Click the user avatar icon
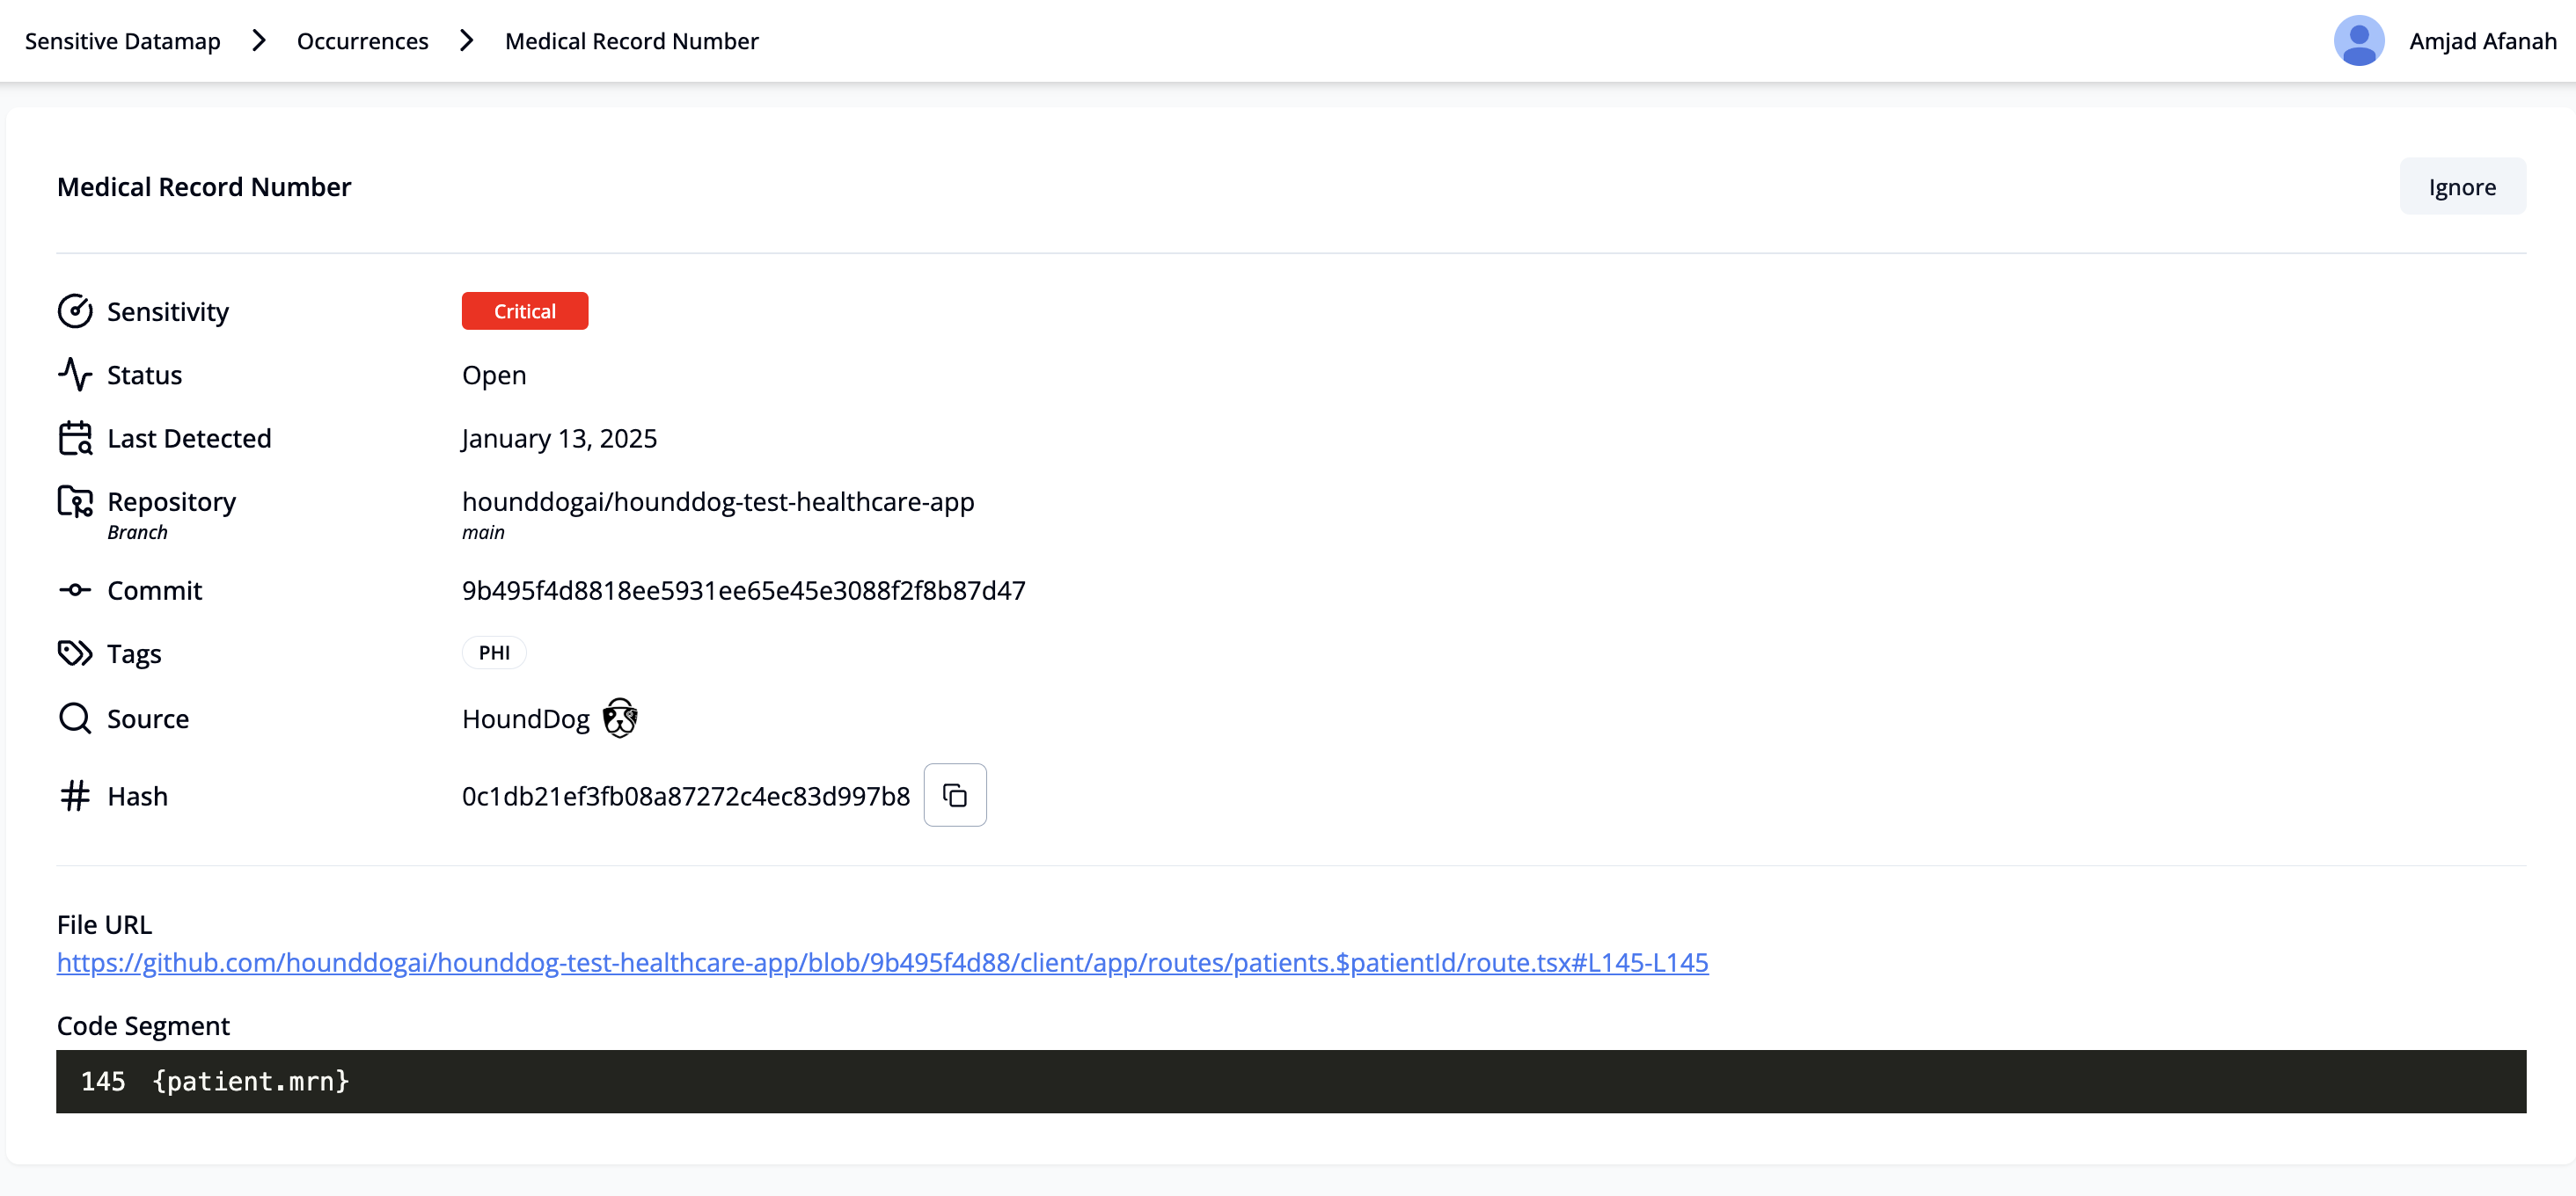2576x1196 pixels. tap(2359, 41)
